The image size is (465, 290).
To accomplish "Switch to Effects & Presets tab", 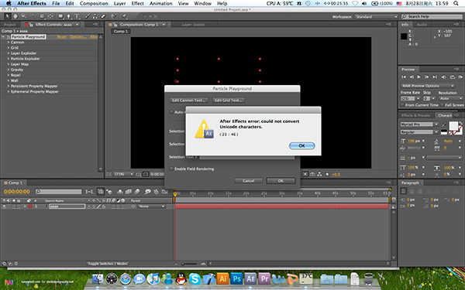I will pyautogui.click(x=415, y=115).
